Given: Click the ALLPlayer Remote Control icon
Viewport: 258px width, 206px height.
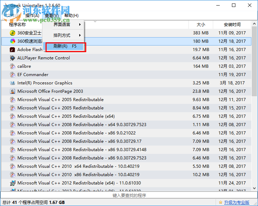Looking at the screenshot, I should point(13,58).
